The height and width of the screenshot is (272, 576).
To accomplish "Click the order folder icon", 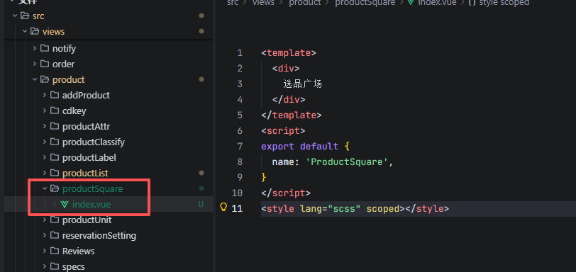I will coord(45,64).
